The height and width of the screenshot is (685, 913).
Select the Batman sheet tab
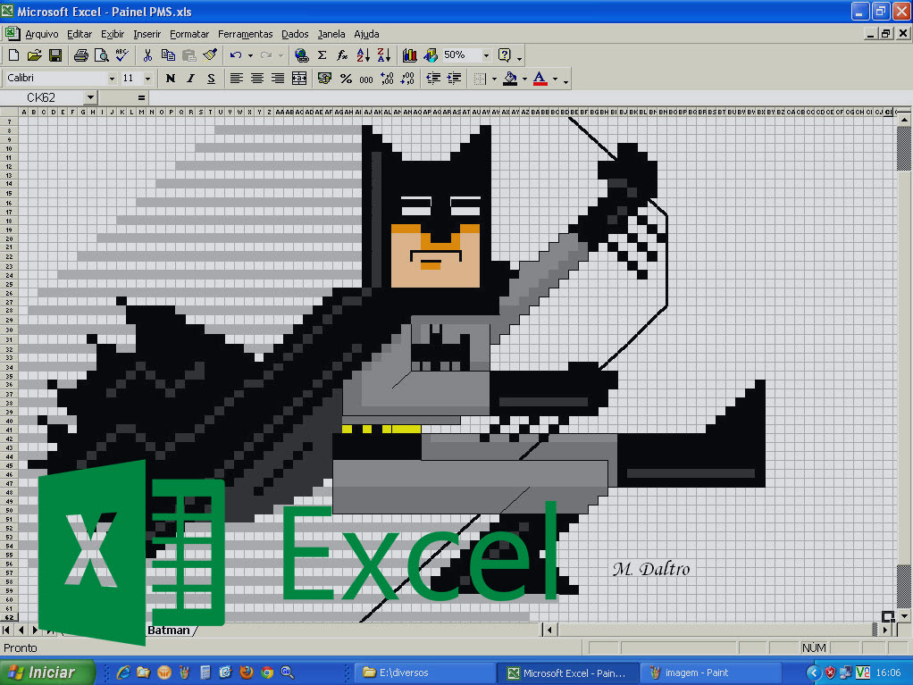[169, 630]
